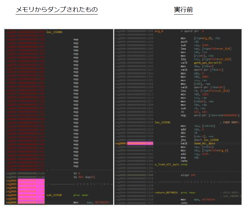Click the CODE XREF comment
This screenshot has width=247, height=209.
pyautogui.click(x=230, y=122)
